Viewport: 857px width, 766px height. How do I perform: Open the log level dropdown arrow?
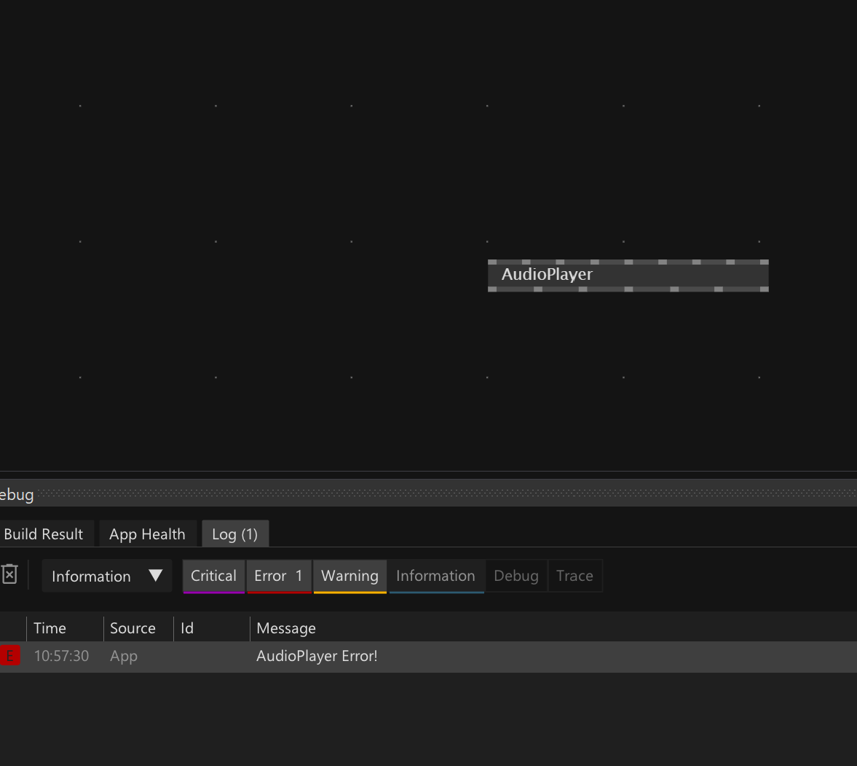click(155, 576)
